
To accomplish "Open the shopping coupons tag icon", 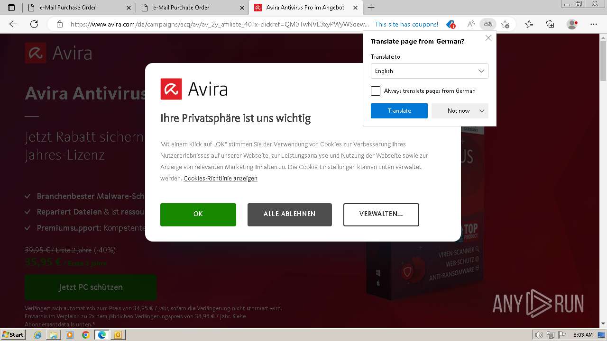I will 451,24.
